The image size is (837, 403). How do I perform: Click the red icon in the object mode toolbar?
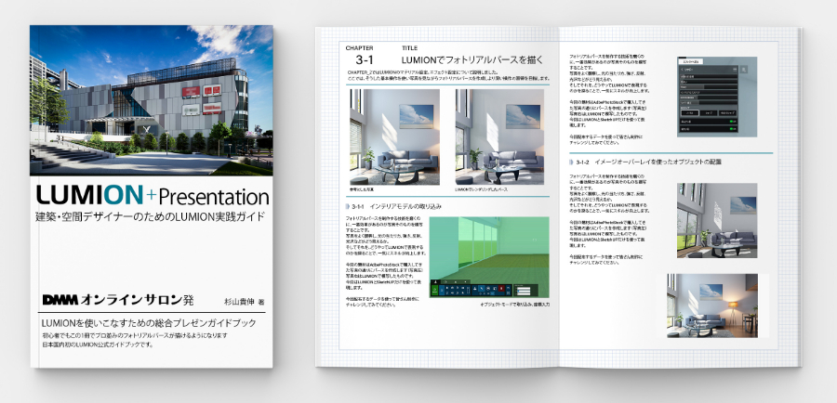click(500, 288)
